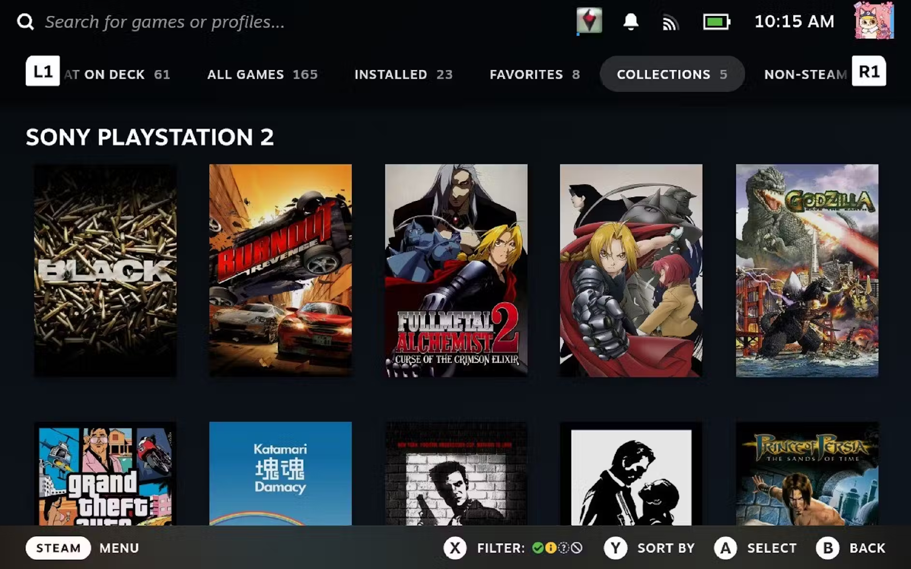Click the SELECT label
This screenshot has width=911, height=569.
point(772,548)
